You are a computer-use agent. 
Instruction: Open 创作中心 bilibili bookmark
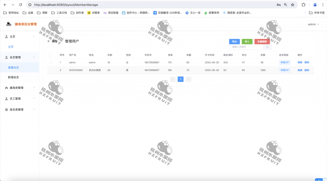[x=136, y=13]
